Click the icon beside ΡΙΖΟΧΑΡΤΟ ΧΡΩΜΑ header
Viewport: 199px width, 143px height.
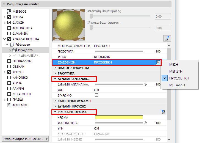(163, 112)
